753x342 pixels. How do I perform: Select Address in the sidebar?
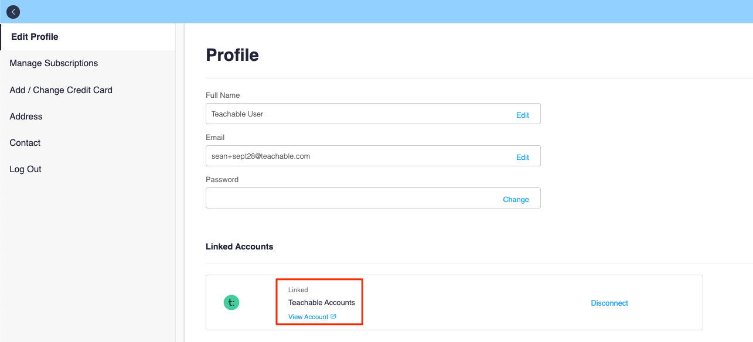point(26,117)
